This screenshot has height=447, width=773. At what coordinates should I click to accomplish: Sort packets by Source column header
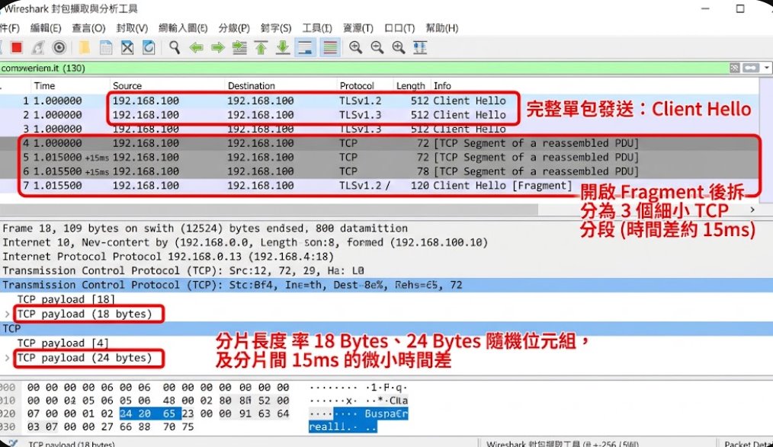[x=127, y=85]
